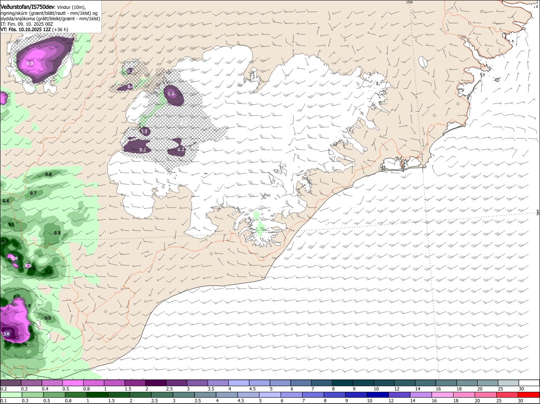
Task: Click white snow swatch after the 30 label
Action: click(x=529, y=383)
